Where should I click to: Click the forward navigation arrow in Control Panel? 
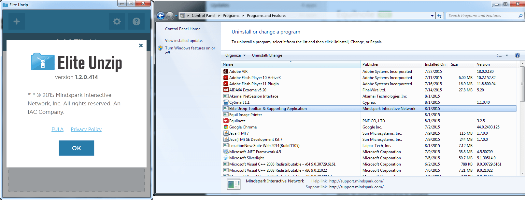[170, 16]
